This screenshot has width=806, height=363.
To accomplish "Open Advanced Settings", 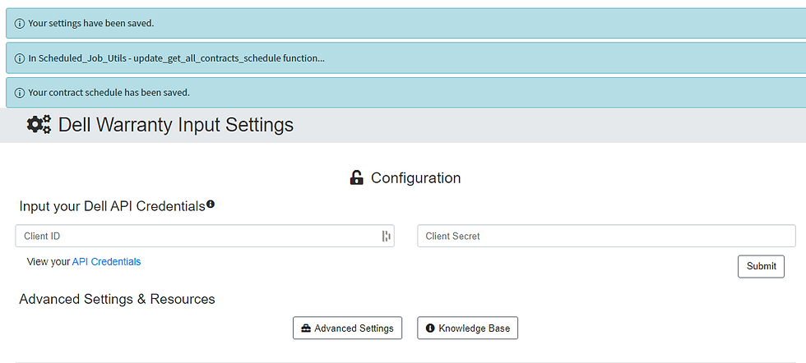I will click(x=347, y=329).
